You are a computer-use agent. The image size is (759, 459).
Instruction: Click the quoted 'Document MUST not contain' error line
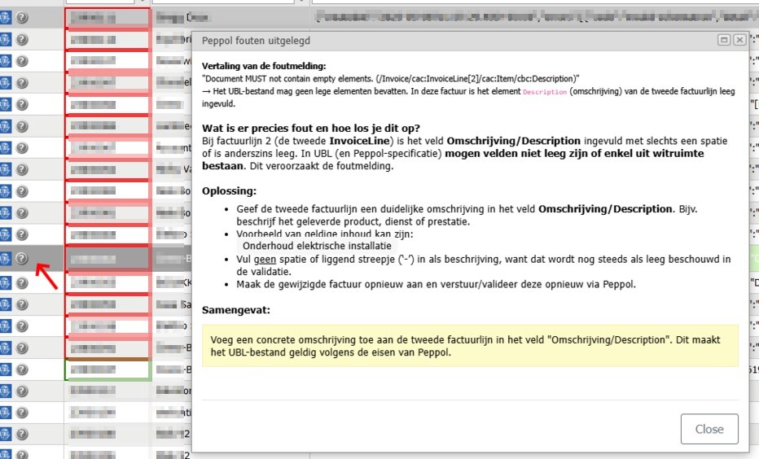pyautogui.click(x=390, y=78)
